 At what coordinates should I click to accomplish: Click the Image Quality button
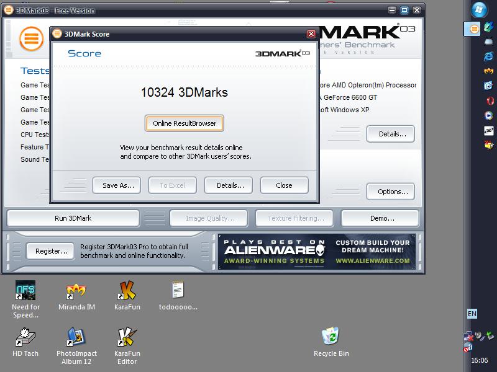[x=209, y=218]
